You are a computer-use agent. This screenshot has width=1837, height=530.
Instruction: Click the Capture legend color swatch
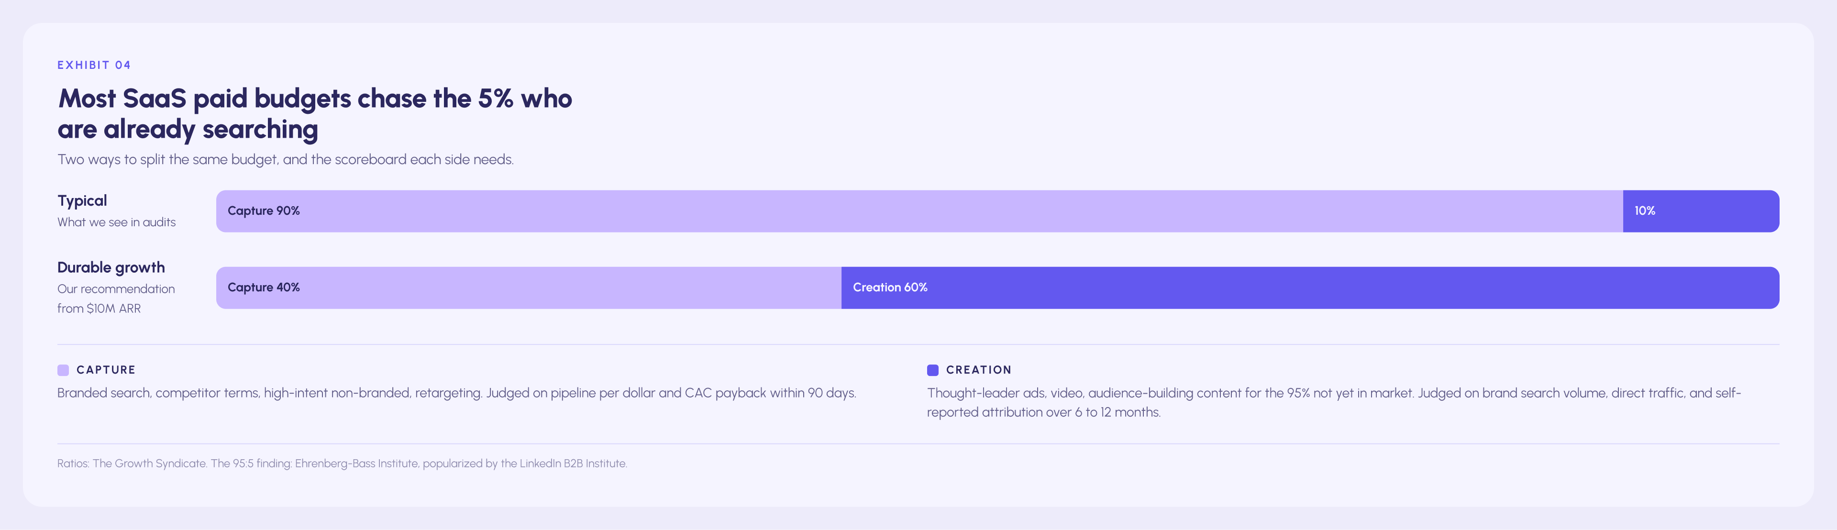63,370
